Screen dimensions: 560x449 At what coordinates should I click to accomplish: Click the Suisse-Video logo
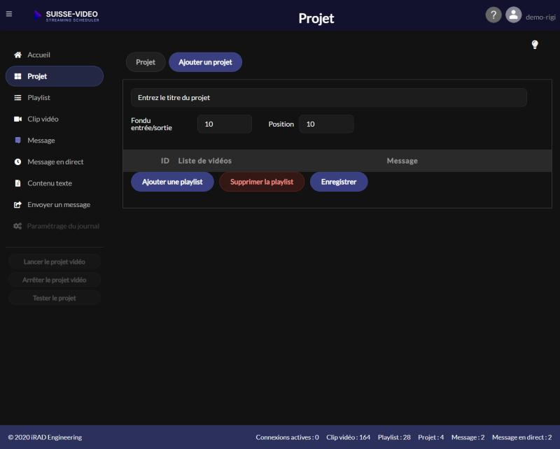click(66, 15)
